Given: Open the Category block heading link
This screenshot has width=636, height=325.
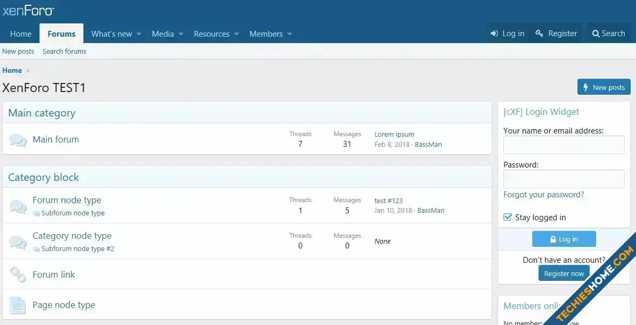Looking at the screenshot, I should pos(43,178).
